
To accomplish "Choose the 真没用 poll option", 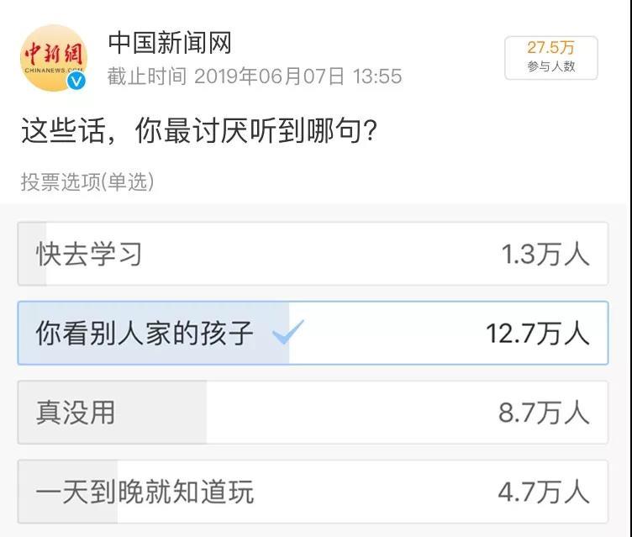I will pos(313,413).
